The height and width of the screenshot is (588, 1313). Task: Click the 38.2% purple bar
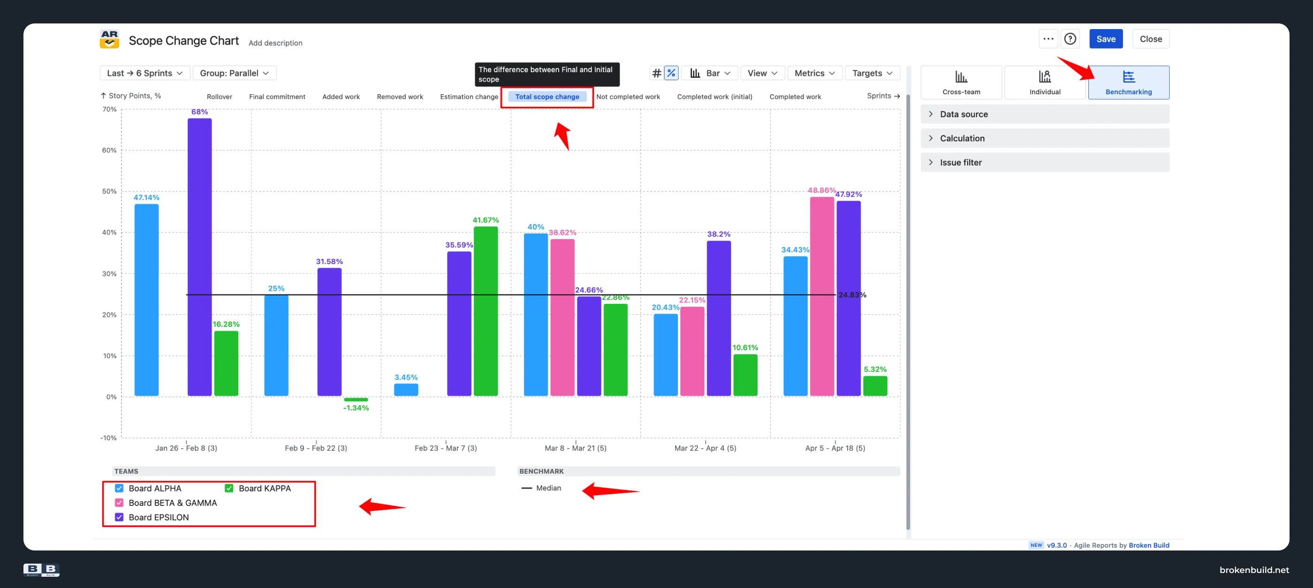tap(718, 318)
